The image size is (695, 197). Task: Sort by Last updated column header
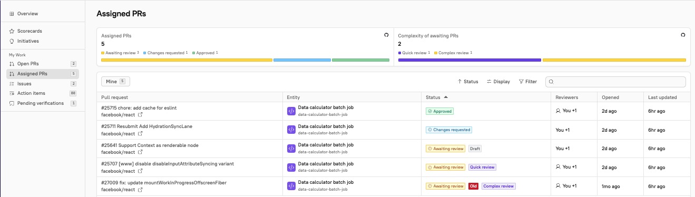coord(662,97)
